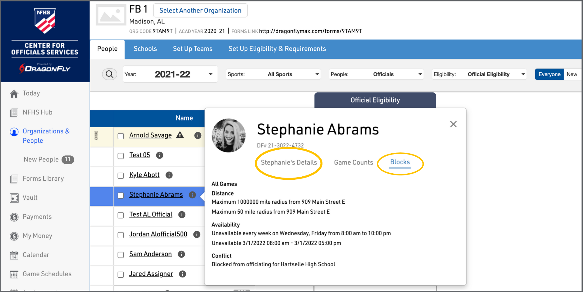
Task: Click Select Another Organization button
Action: coord(200,11)
